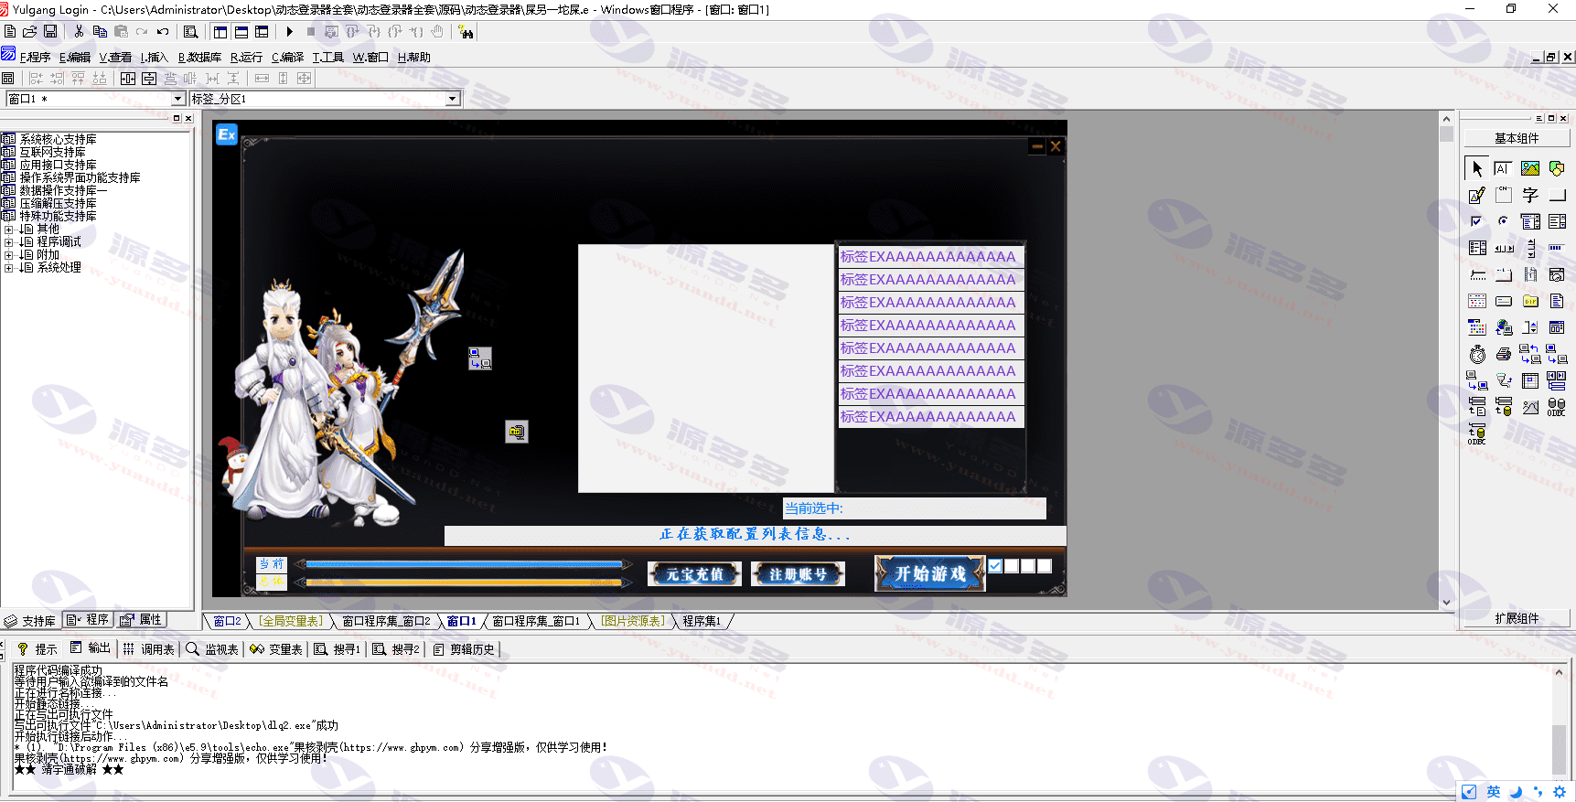This screenshot has height=802, width=1576.
Task: Run the program with play icon
Action: [290, 32]
